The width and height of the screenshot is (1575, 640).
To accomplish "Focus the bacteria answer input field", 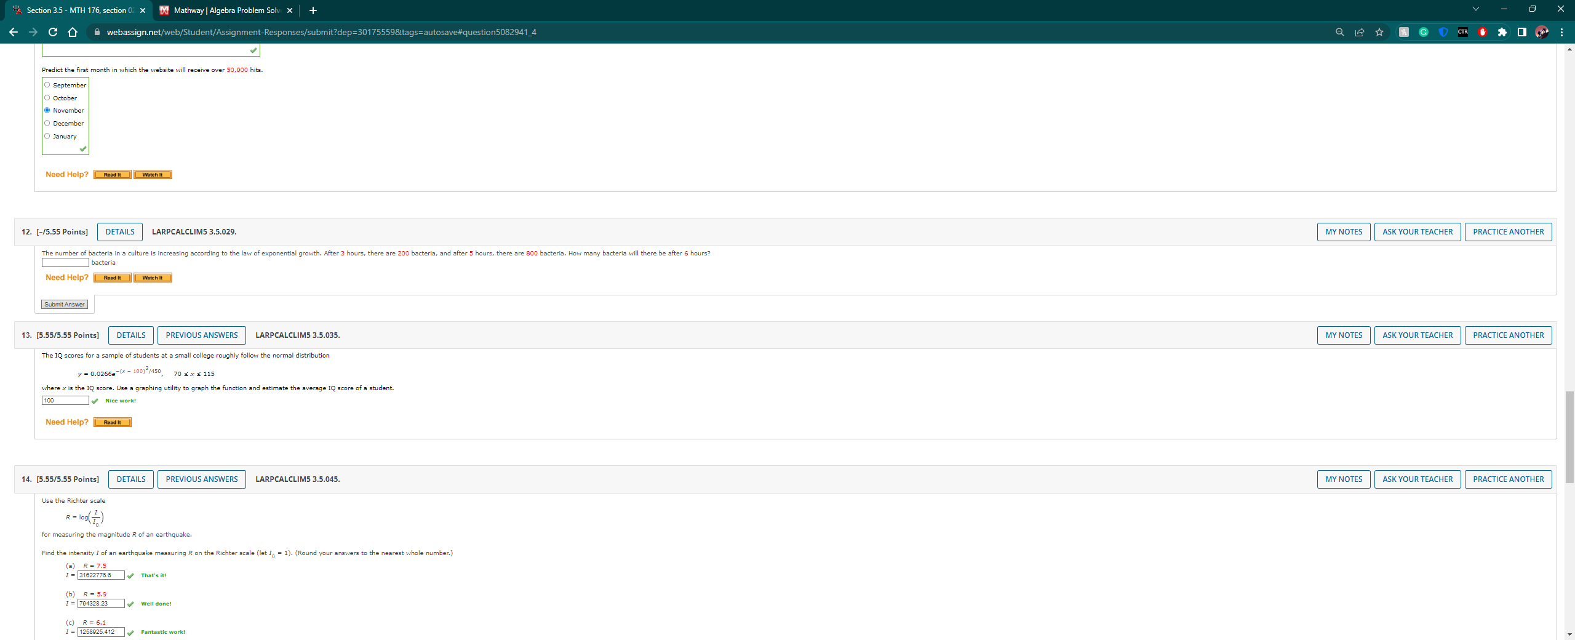I will pos(65,263).
